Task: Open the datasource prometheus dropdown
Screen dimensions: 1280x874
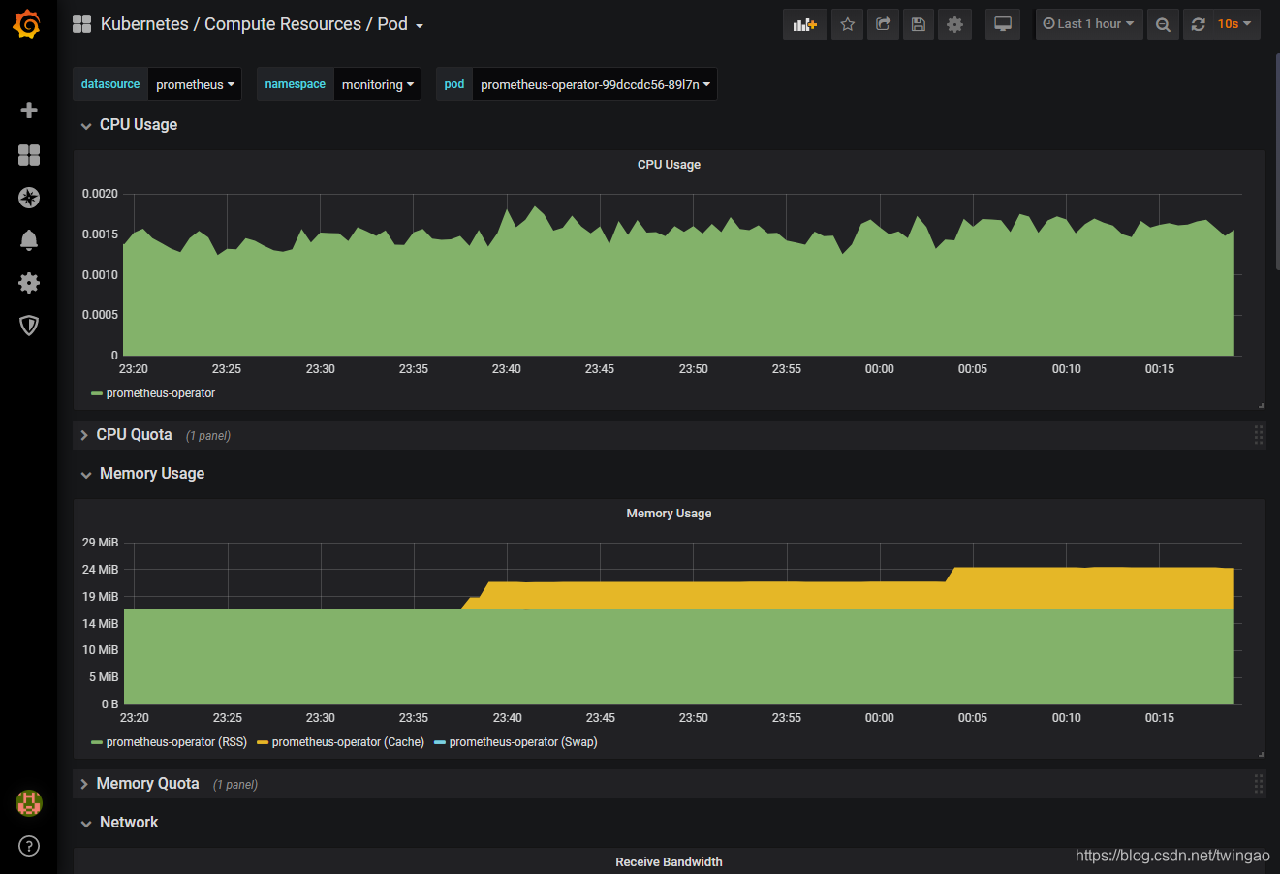Action: (195, 84)
